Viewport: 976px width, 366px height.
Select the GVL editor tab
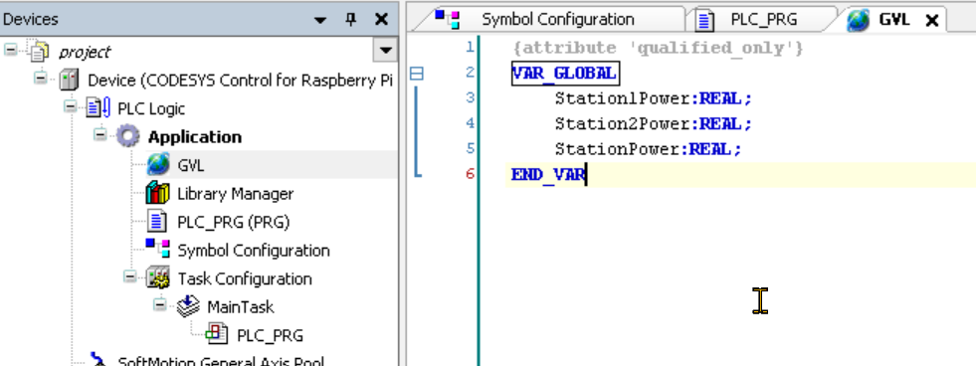(893, 20)
